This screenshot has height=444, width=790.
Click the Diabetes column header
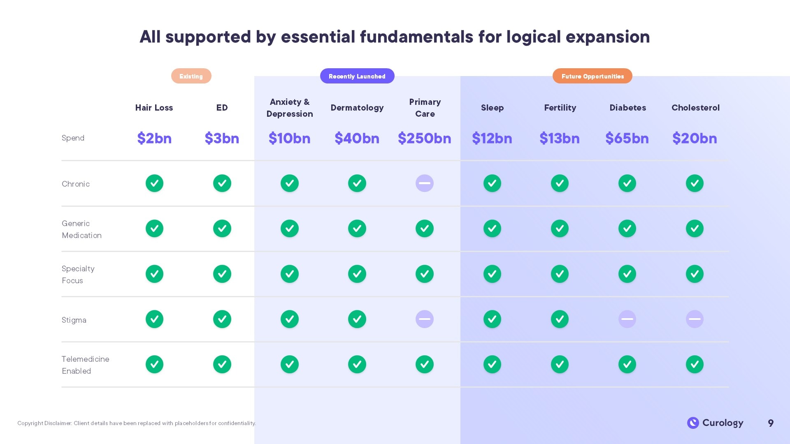point(627,108)
